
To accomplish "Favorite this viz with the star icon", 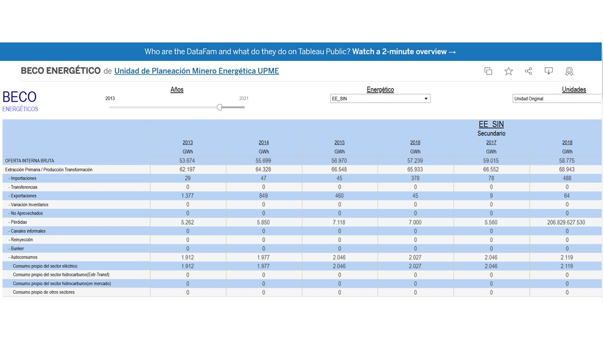I will pos(508,71).
